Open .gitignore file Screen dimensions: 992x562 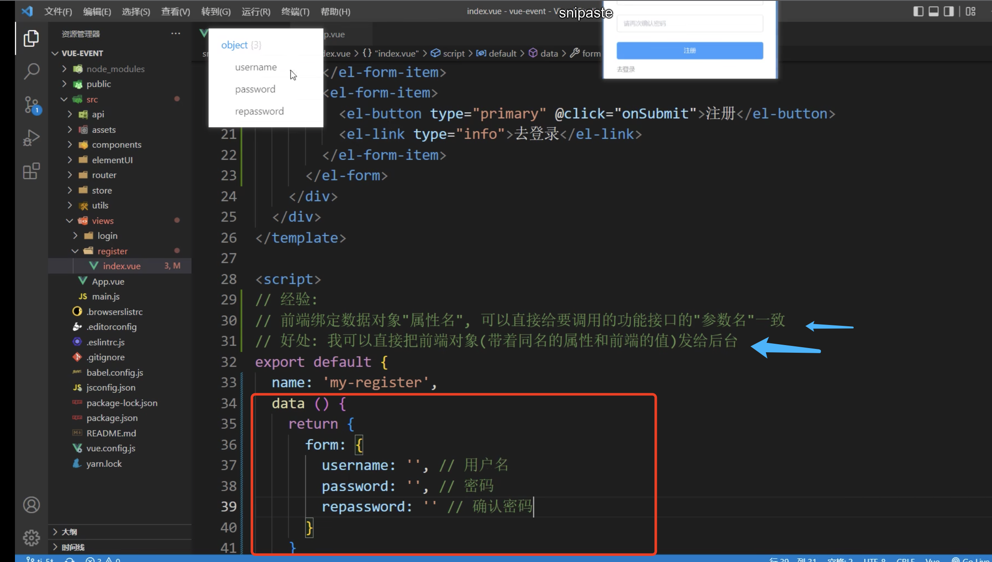(120, 357)
